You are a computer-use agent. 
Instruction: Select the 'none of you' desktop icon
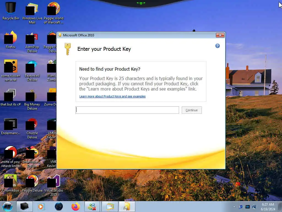click(x=11, y=157)
